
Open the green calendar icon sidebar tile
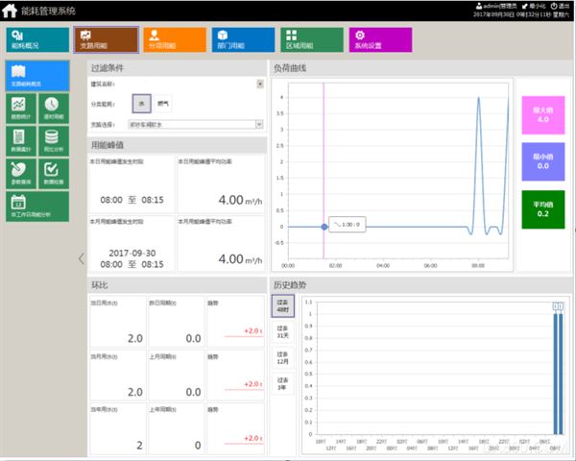(x=37, y=206)
